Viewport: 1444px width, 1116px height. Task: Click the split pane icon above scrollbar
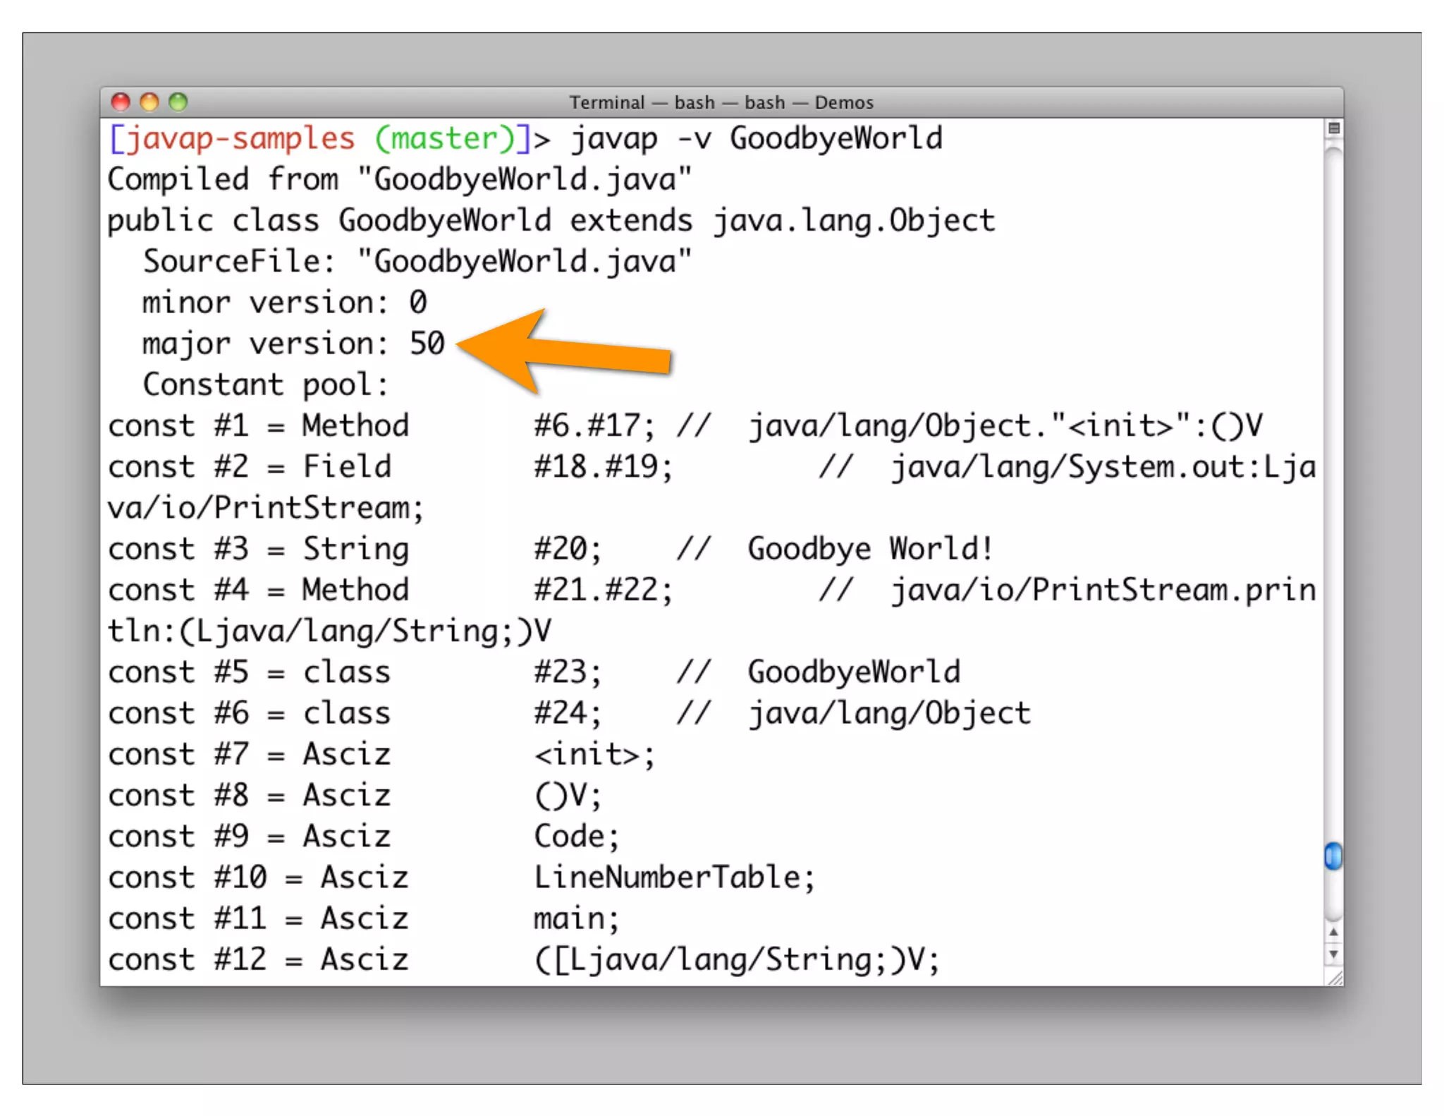(1333, 128)
